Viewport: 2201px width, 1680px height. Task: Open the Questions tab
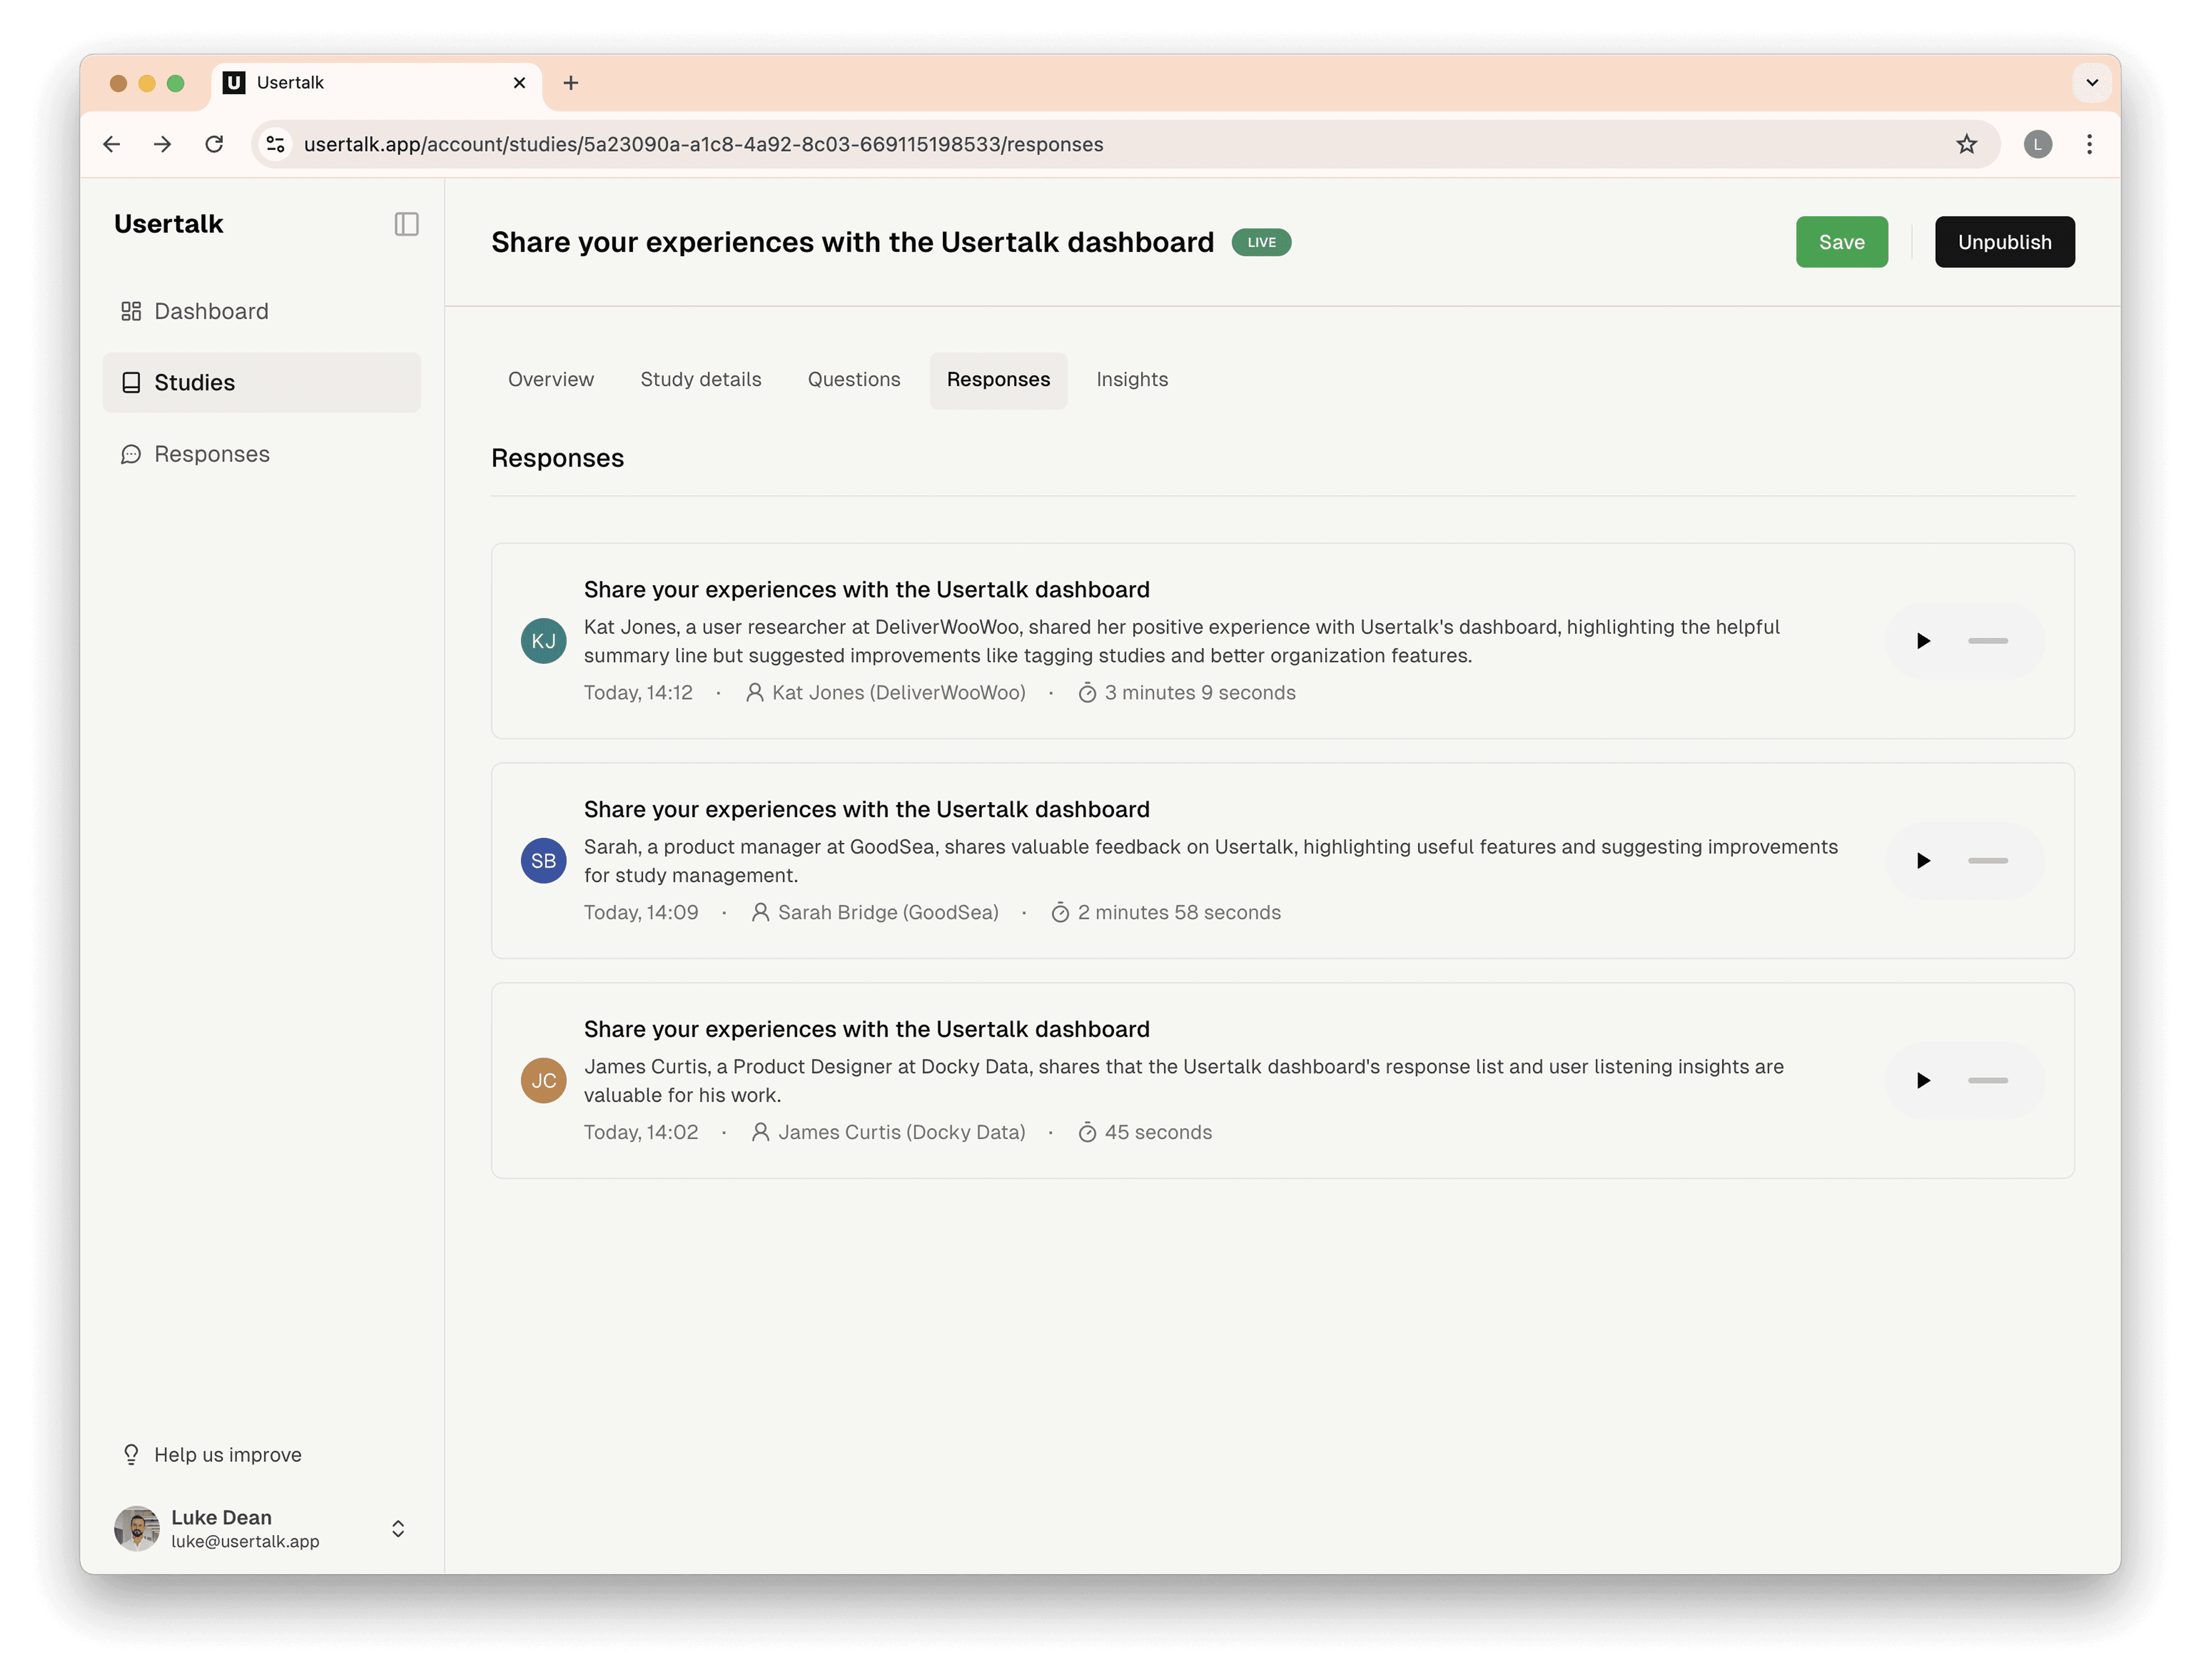pyautogui.click(x=854, y=380)
